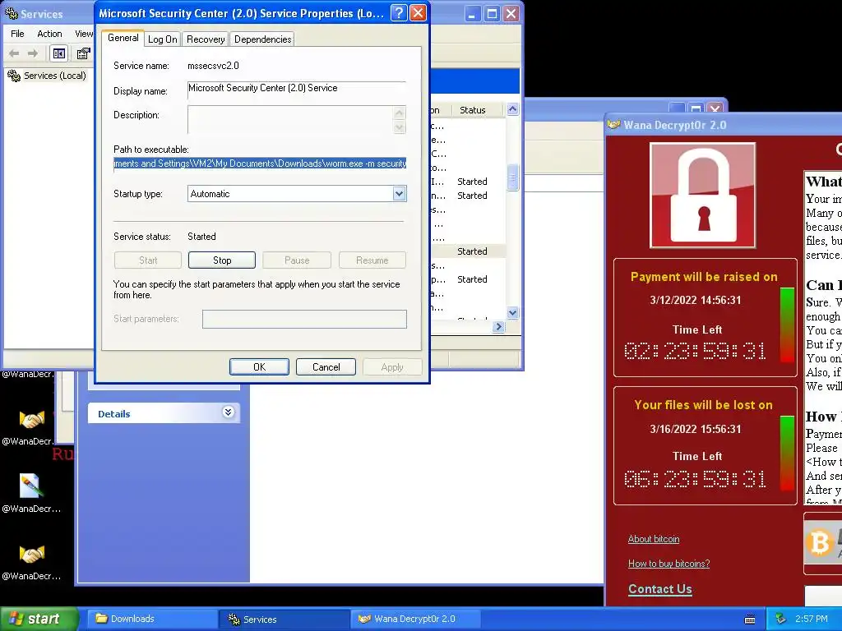Click the Bitcoin logo in Wana Decrypt0r
Image resolution: width=842 pixels, height=631 pixels.
click(819, 542)
